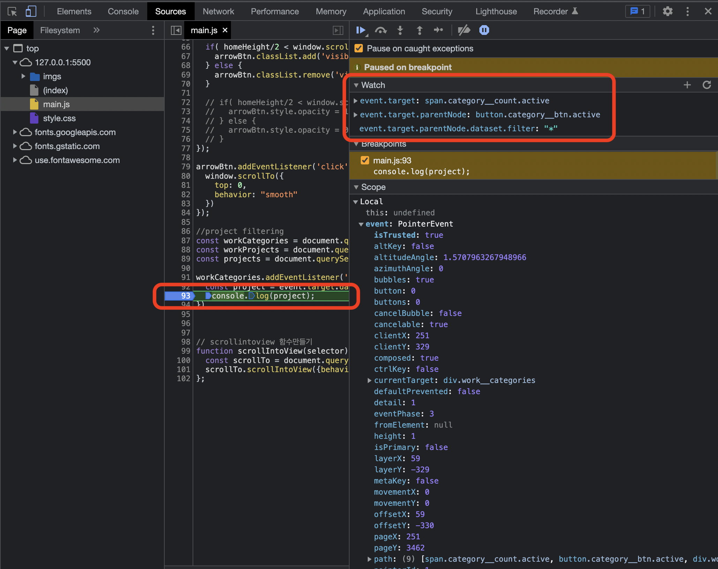Refresh the watch expressions
This screenshot has width=718, height=569.
point(706,85)
